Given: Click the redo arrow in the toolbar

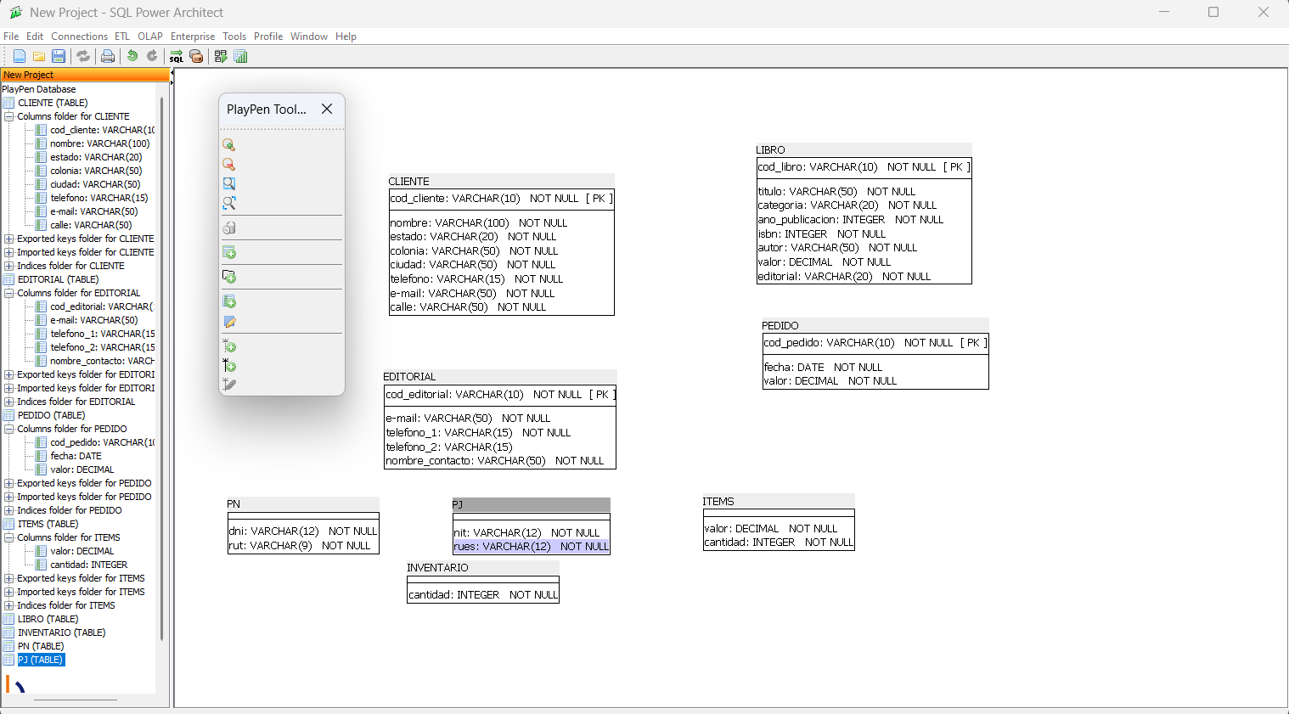Looking at the screenshot, I should (x=152, y=56).
